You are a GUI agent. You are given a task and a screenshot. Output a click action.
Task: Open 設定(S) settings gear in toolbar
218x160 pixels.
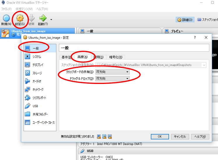(x=20, y=20)
